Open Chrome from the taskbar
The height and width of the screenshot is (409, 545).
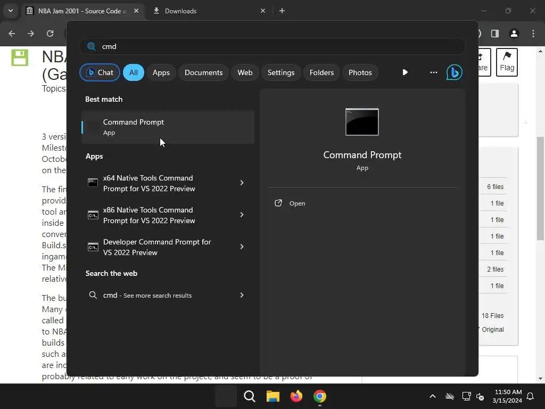click(320, 396)
